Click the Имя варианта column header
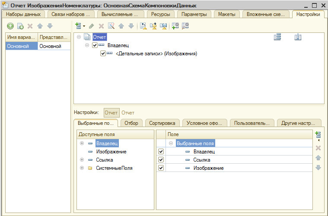The width and height of the screenshot is (328, 216). (x=22, y=37)
